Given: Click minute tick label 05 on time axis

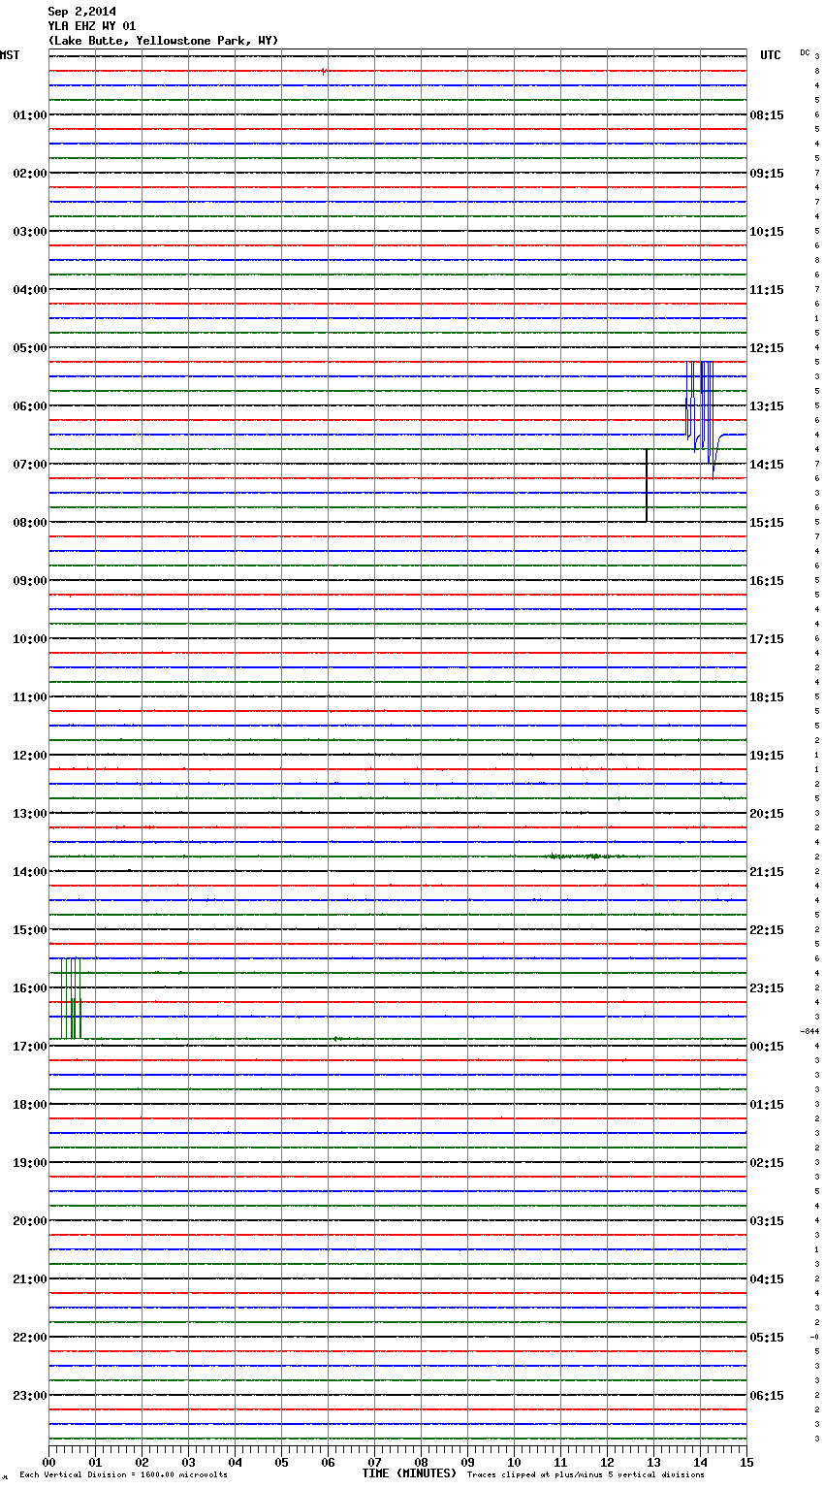Looking at the screenshot, I should [281, 1462].
